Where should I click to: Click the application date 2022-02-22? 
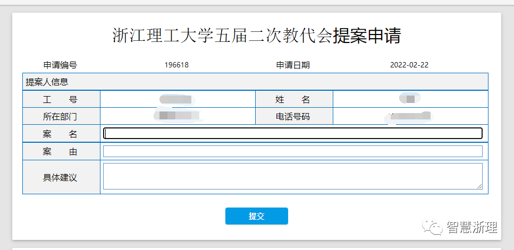(409, 65)
